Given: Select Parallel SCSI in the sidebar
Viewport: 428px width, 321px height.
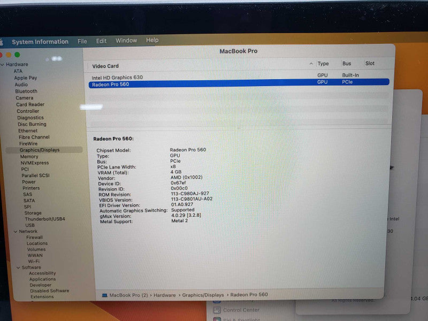Looking at the screenshot, I should pyautogui.click(x=35, y=175).
